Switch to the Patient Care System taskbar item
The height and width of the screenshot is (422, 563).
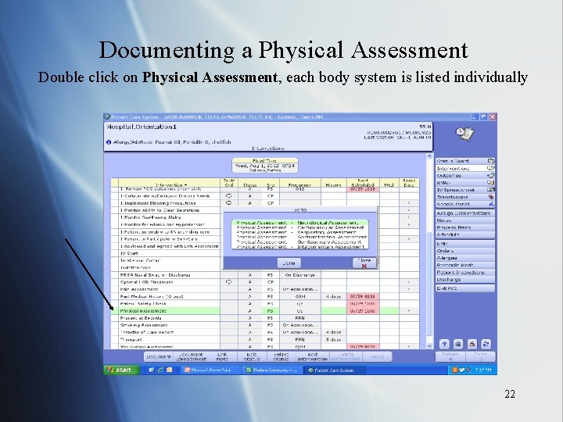tap(335, 370)
